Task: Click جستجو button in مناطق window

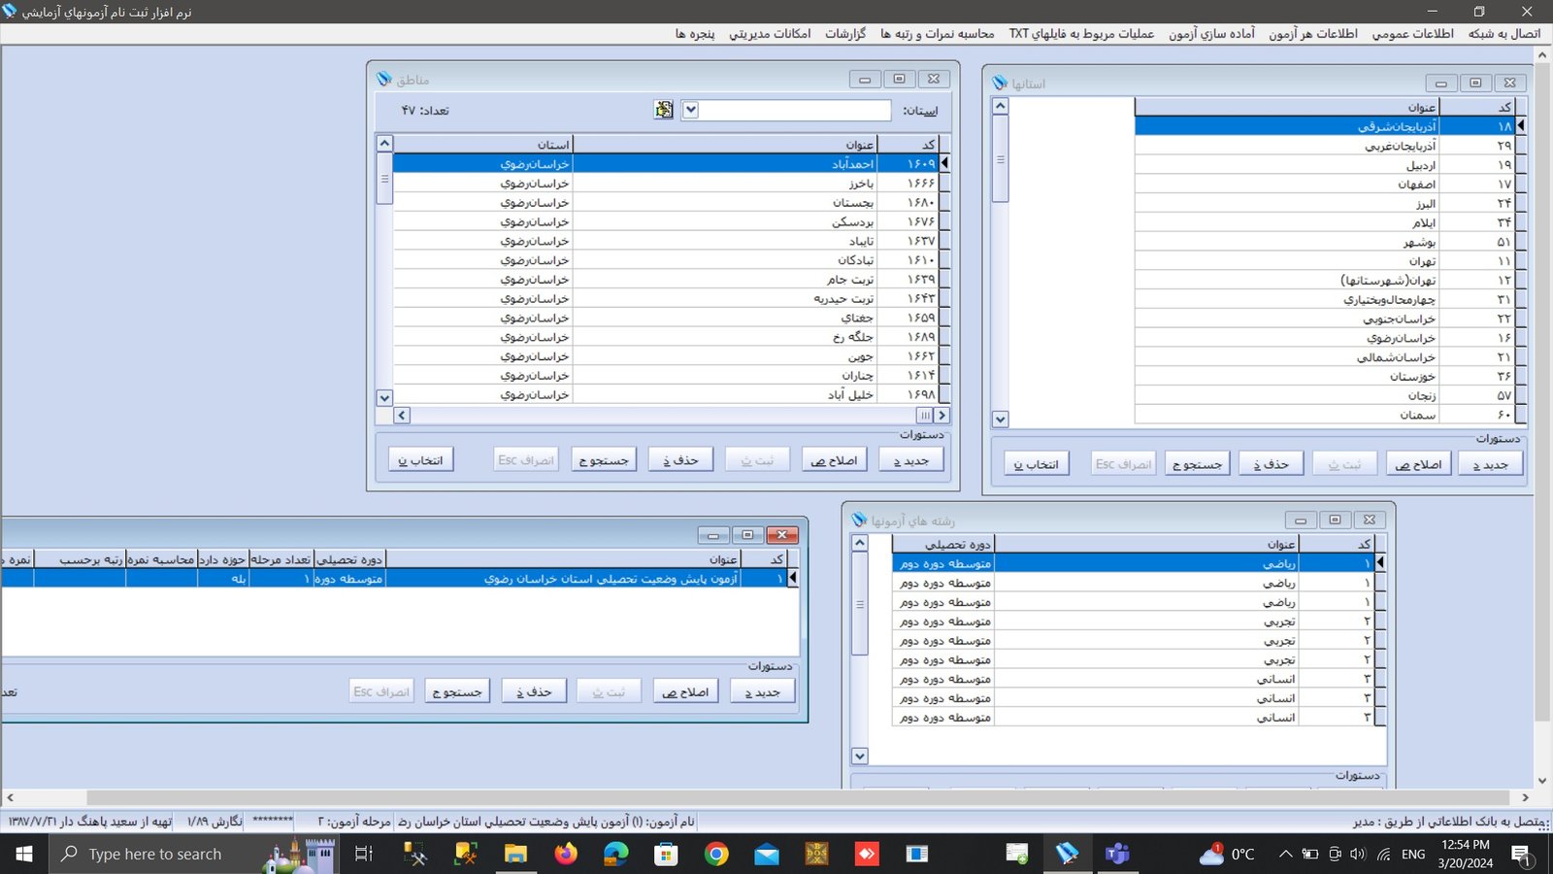Action: click(x=604, y=460)
